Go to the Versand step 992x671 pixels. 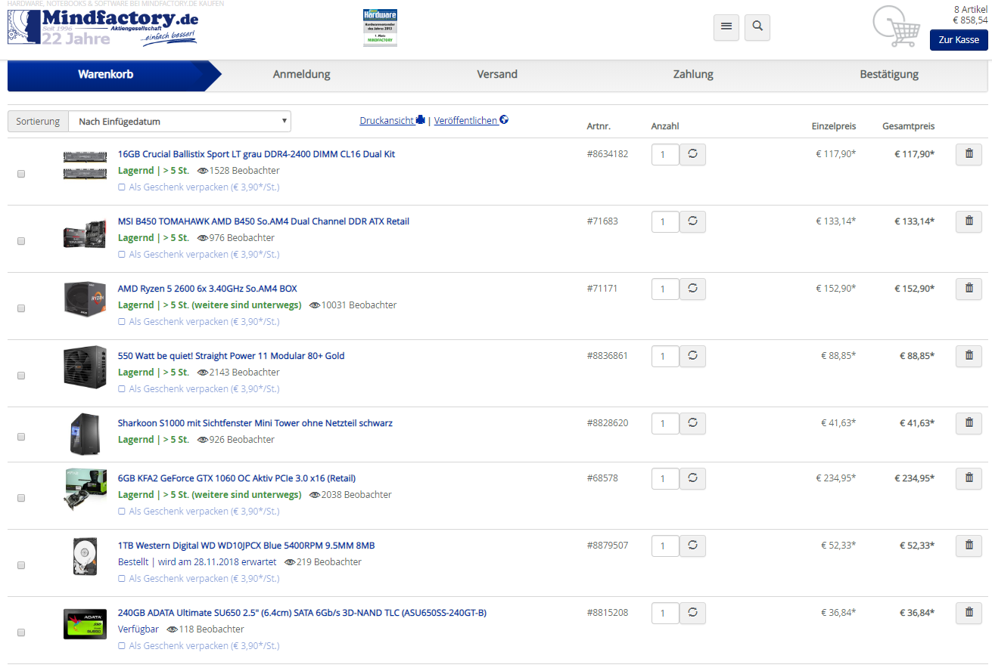(497, 74)
